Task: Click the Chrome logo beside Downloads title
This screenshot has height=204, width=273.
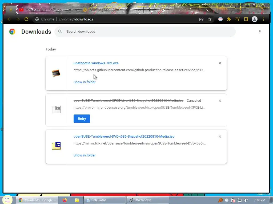Action: coord(12,32)
